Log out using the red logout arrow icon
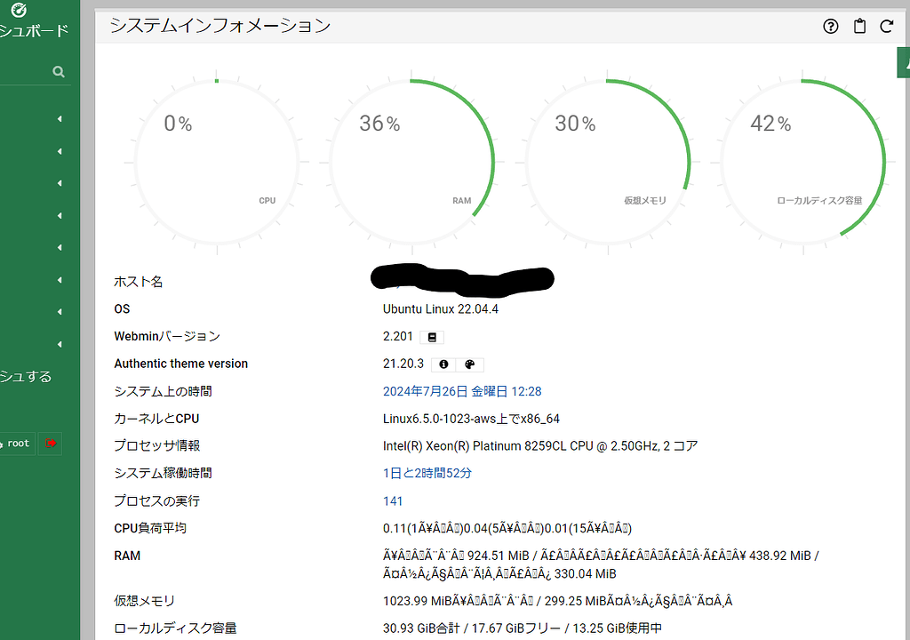Viewport: 910px width, 640px height. point(51,444)
